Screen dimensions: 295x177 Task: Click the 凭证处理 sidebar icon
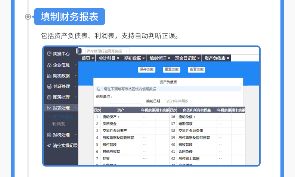click(49, 86)
